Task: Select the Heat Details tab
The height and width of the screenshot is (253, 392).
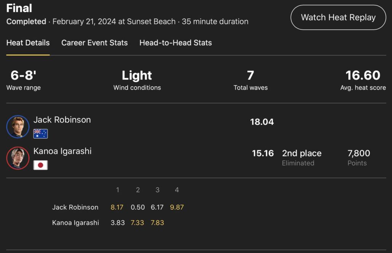Action: point(28,43)
